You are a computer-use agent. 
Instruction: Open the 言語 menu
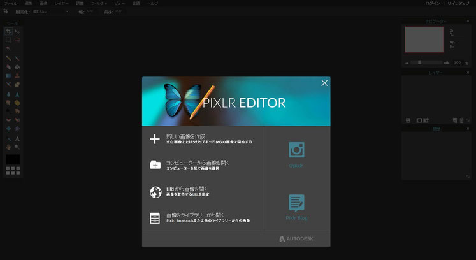[x=136, y=3]
